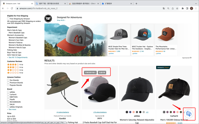Show +4 colors/patterns for Konikit hat

[x=62, y=112]
